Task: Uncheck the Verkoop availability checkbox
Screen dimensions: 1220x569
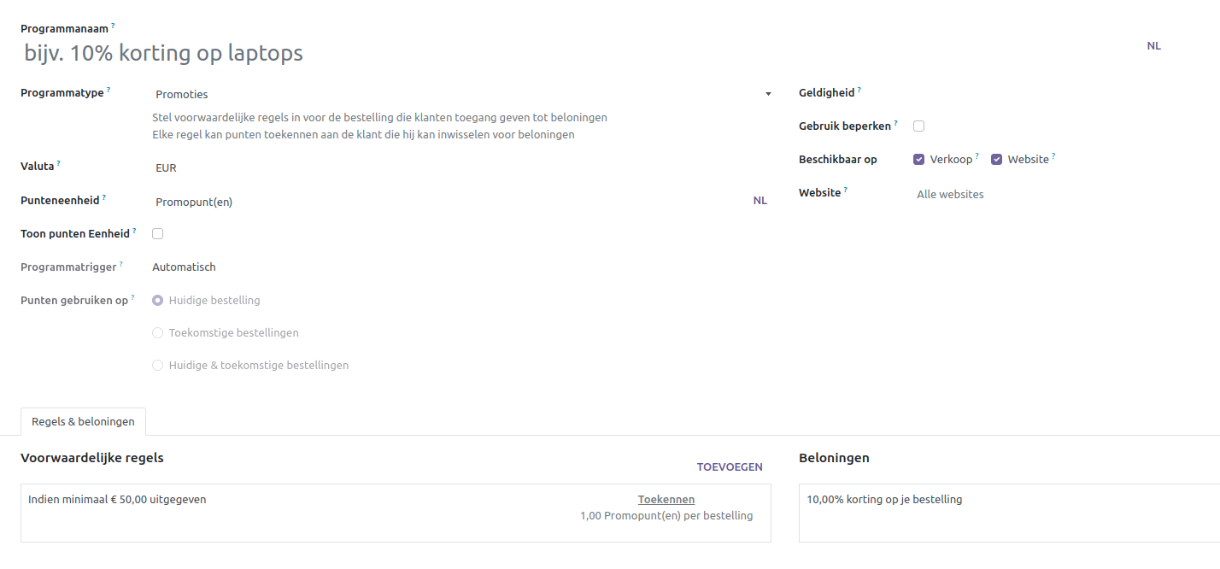Action: click(x=919, y=160)
